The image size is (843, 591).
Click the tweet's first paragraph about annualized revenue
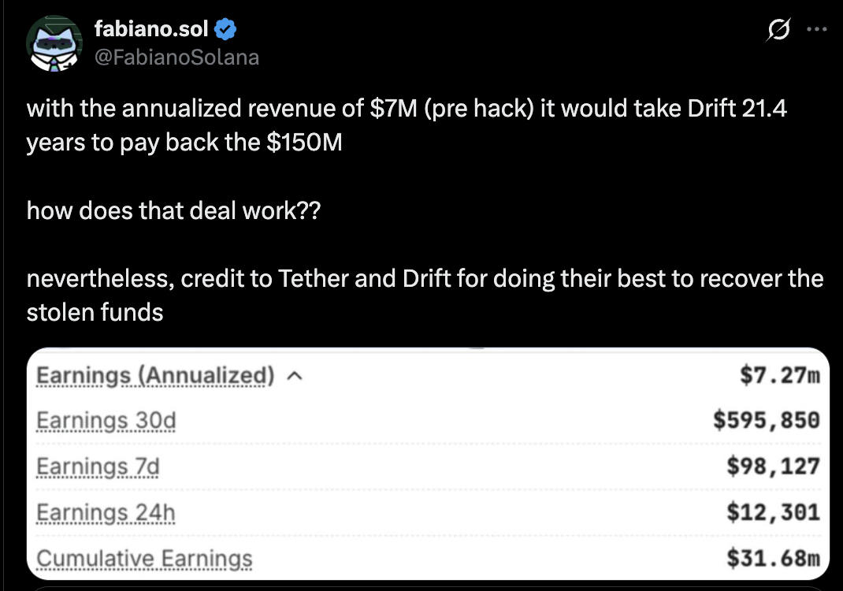407,126
